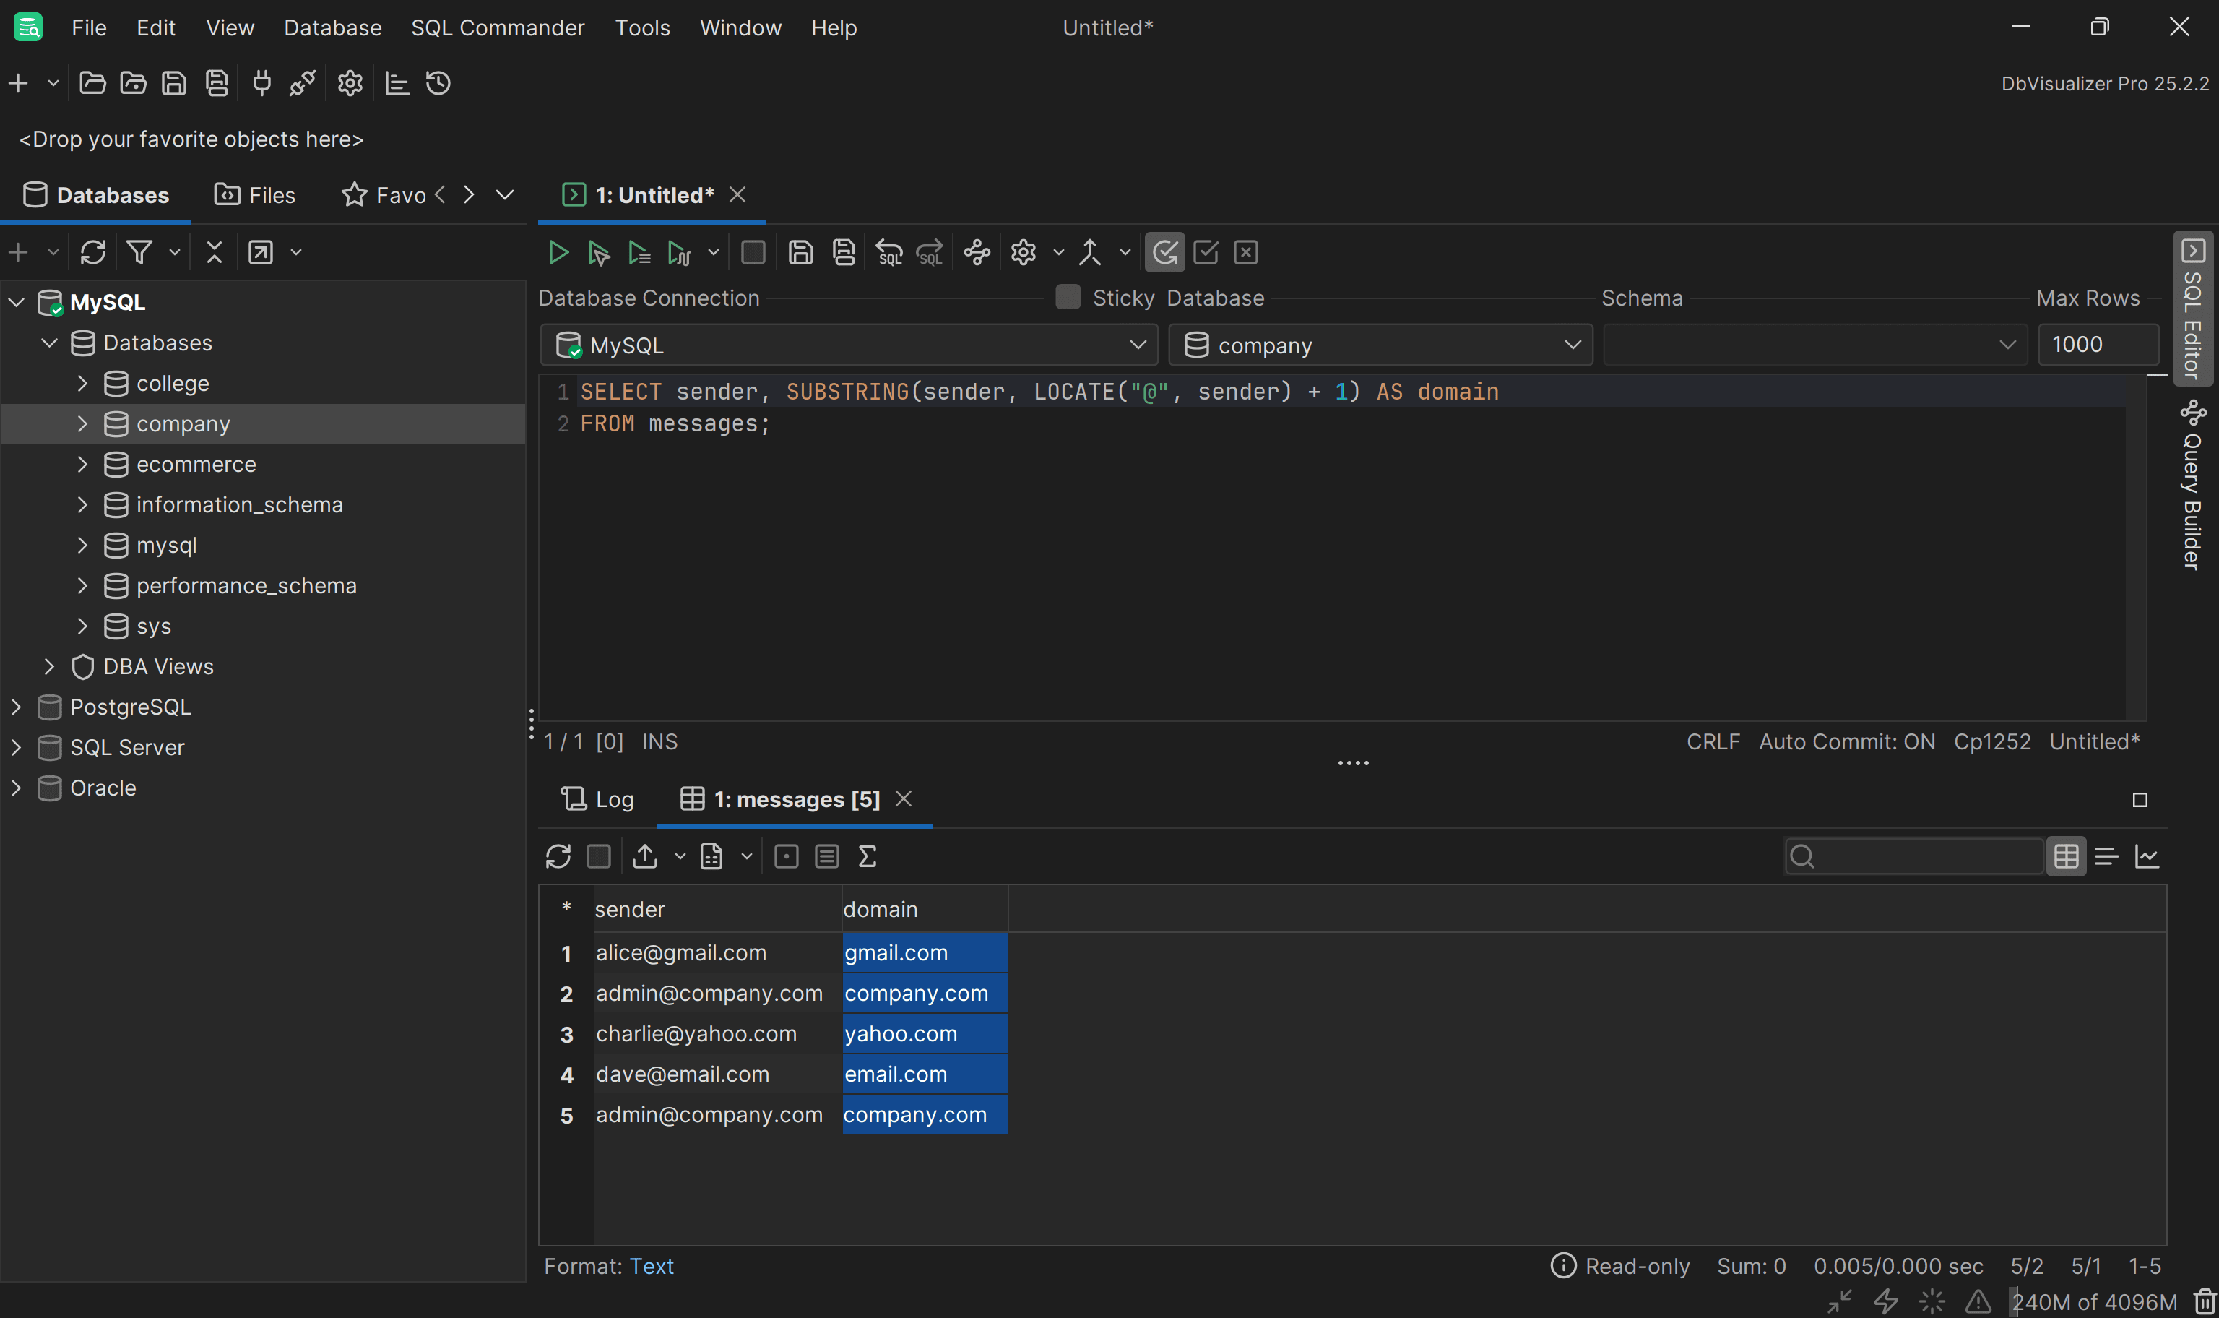
Task: Open the company database dropdown
Action: tap(1380, 345)
